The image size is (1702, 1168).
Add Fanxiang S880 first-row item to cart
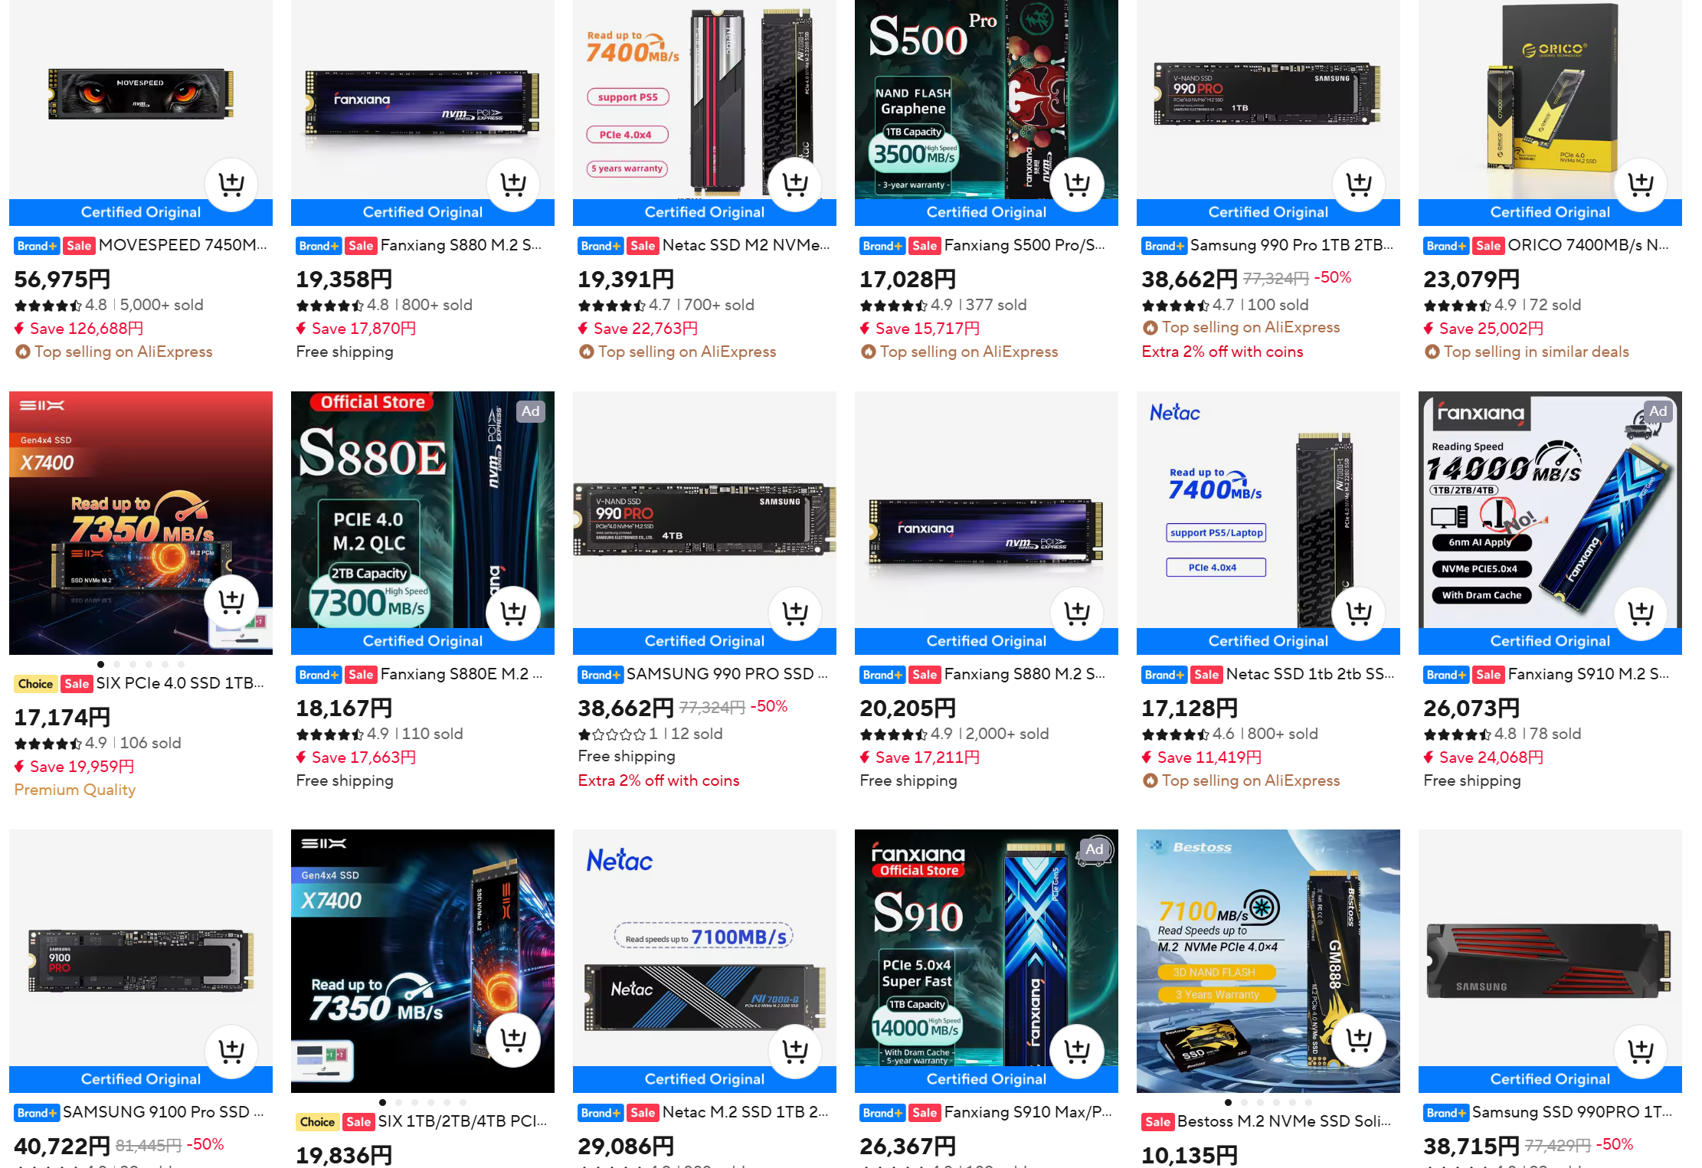513,185
